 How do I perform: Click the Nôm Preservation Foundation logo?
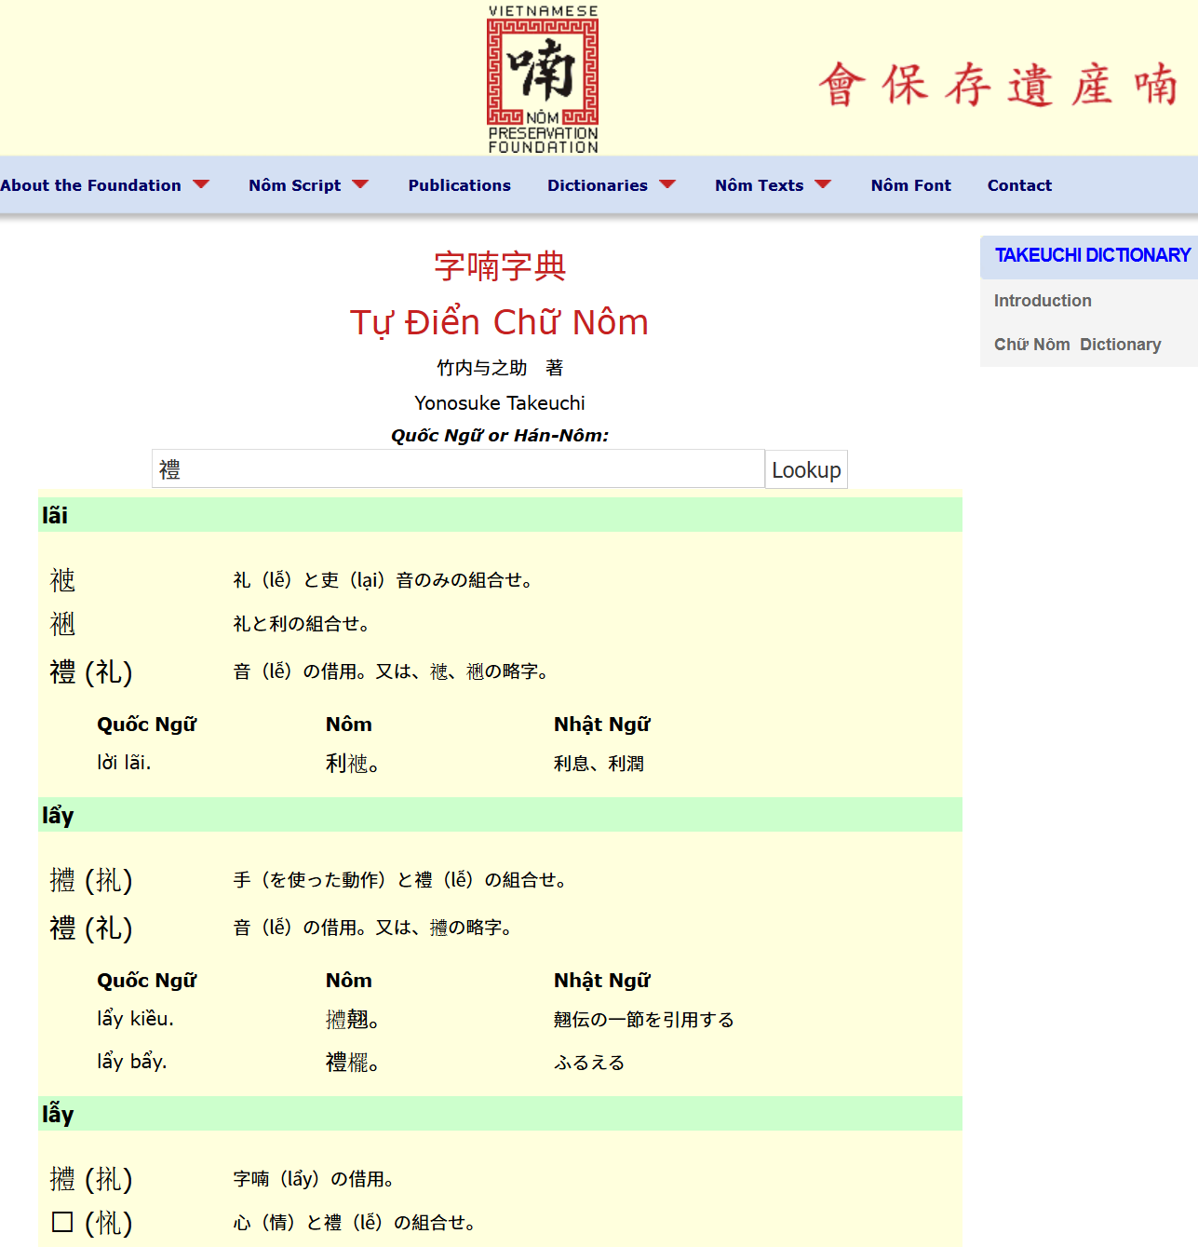tap(543, 79)
